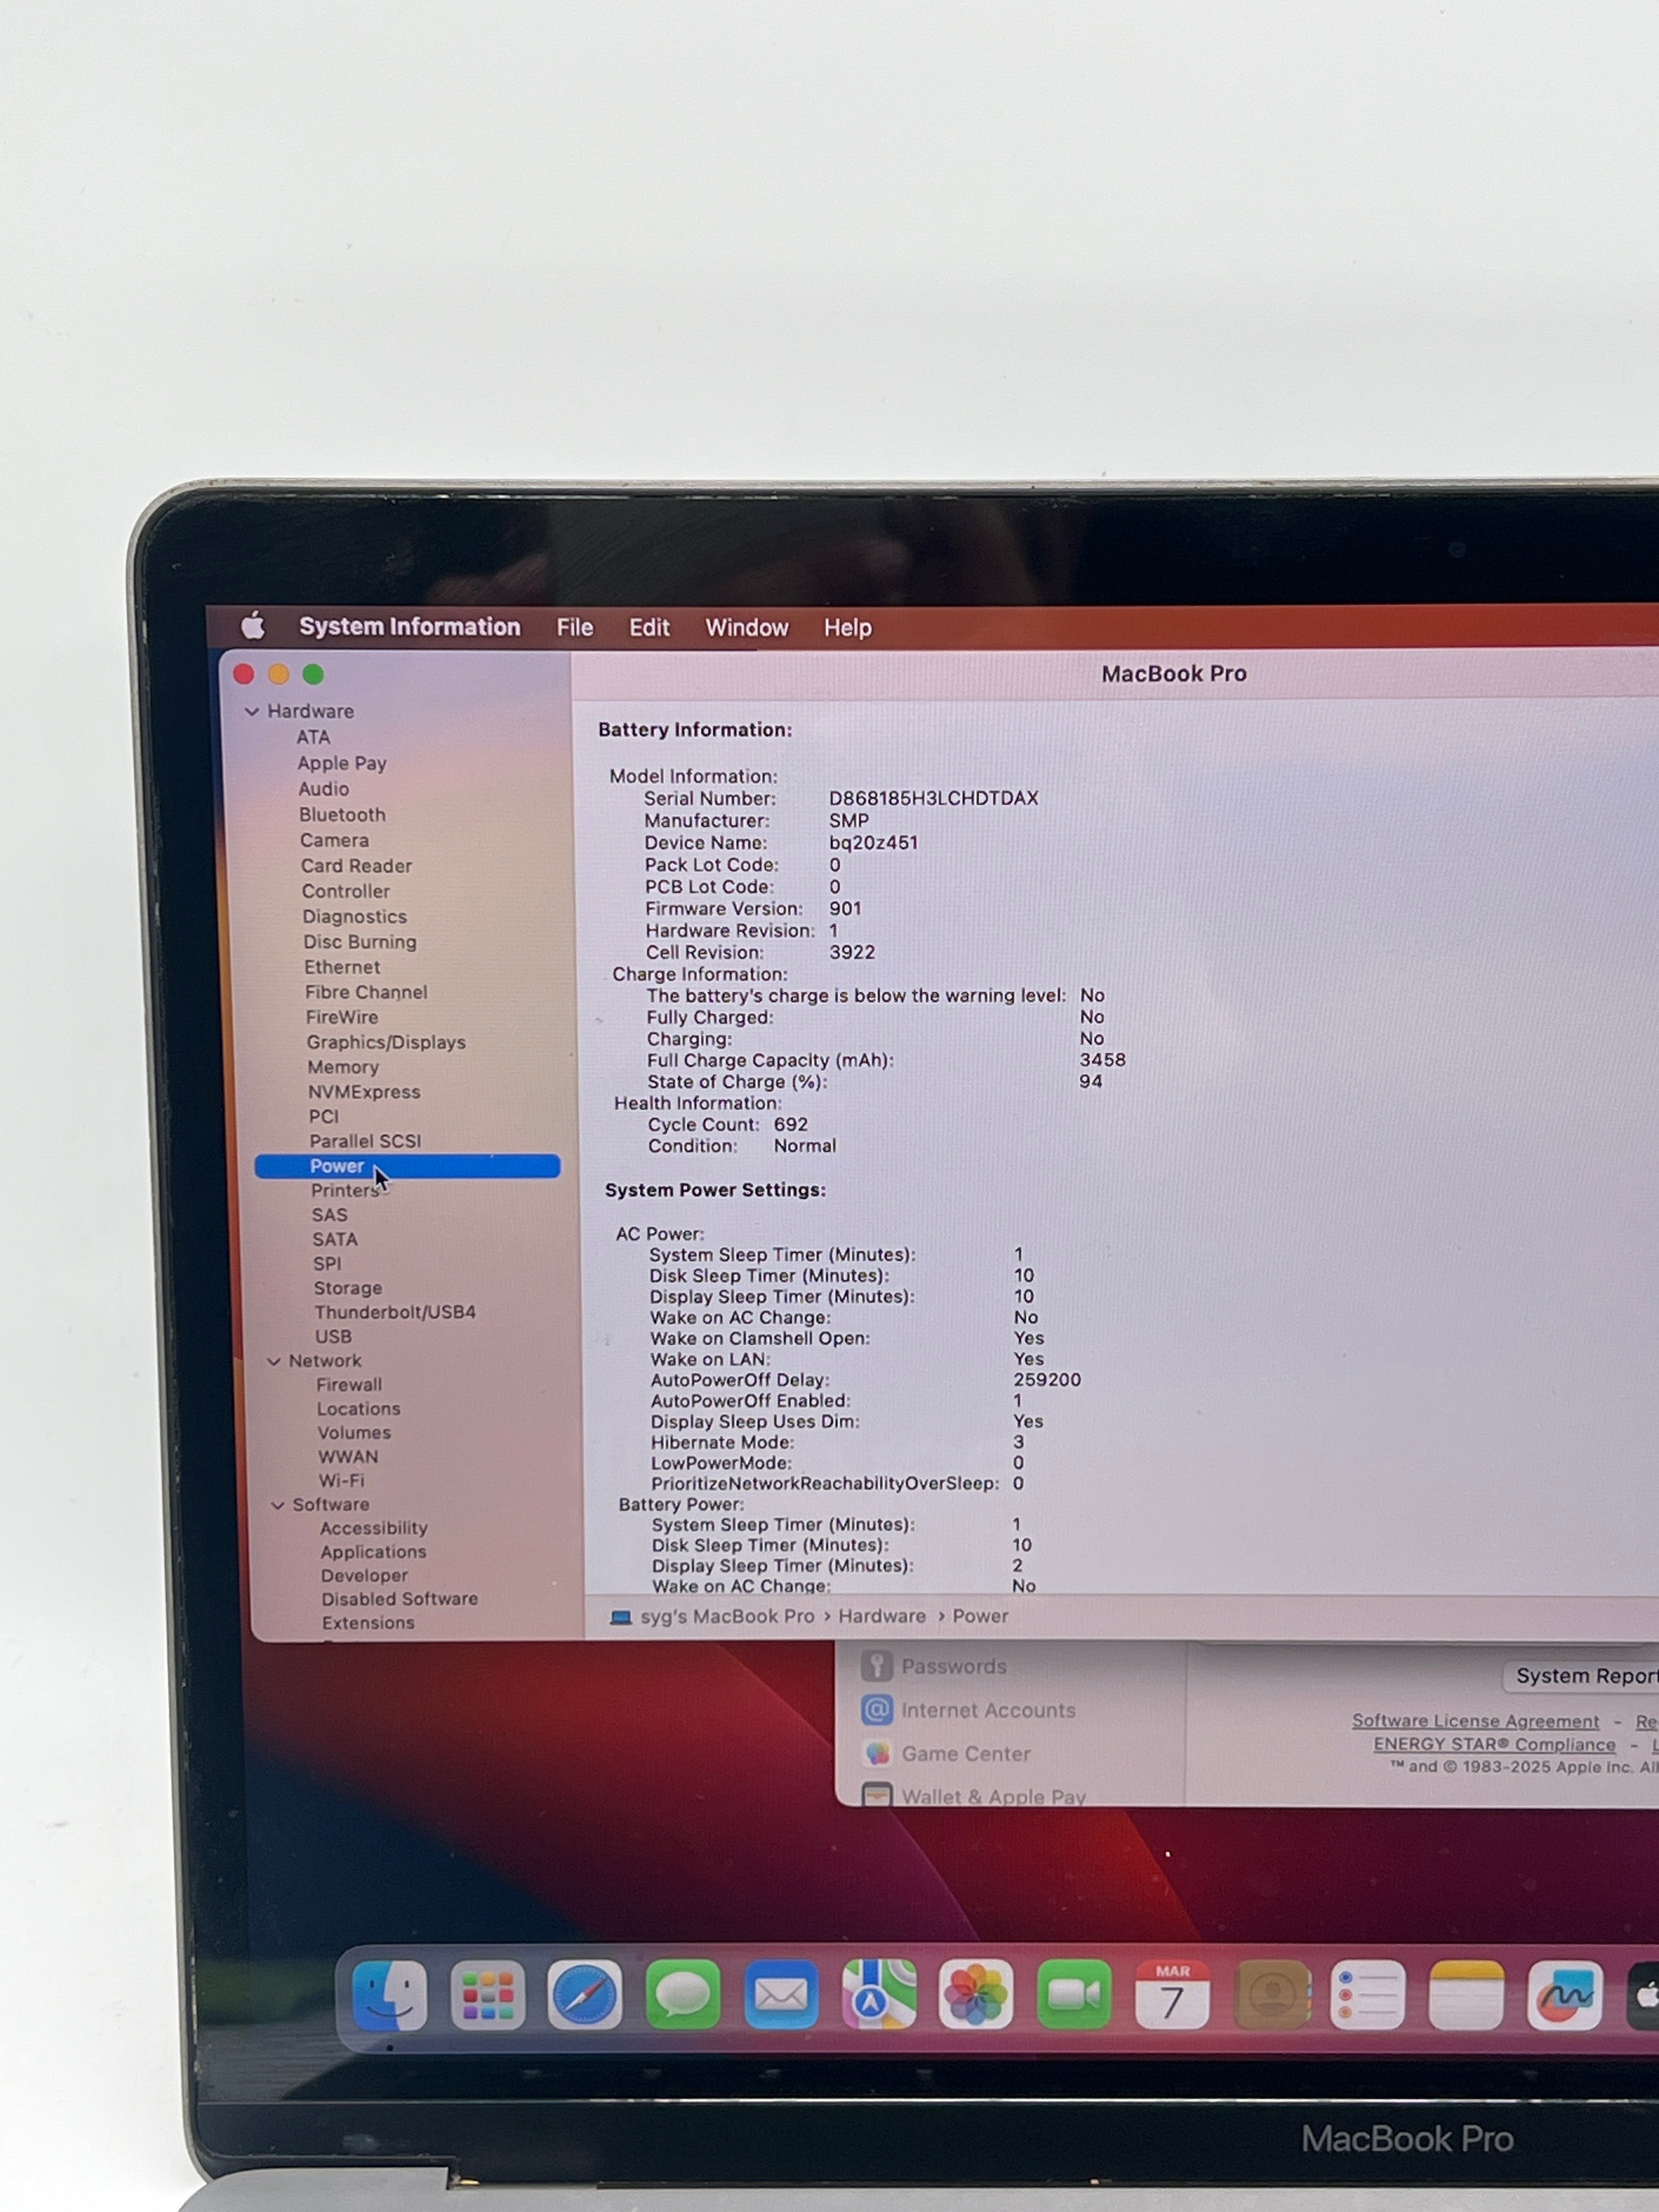Image resolution: width=1659 pixels, height=2212 pixels.
Task: Open Maps app in Dock
Action: pos(879,1994)
